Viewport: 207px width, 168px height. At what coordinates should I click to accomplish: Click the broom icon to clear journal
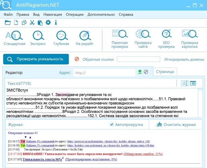click(x=159, y=125)
